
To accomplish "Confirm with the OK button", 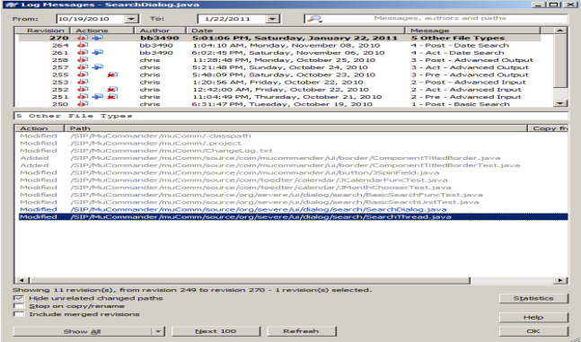I will pyautogui.click(x=533, y=331).
